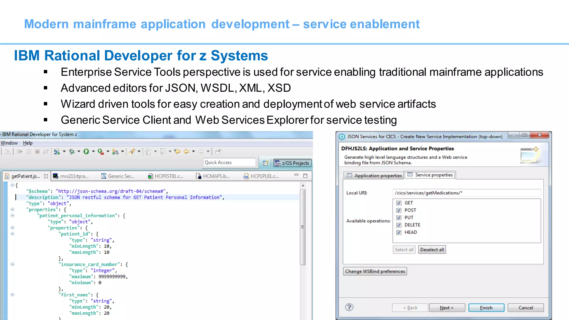Switch to the HCMAPS.b... editor tab
The width and height of the screenshot is (569, 320).
213,176
